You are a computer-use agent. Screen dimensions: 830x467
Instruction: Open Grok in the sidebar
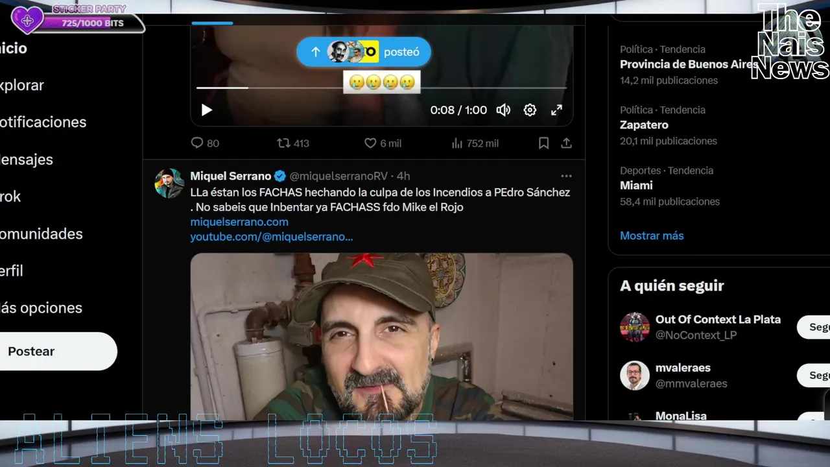click(10, 197)
